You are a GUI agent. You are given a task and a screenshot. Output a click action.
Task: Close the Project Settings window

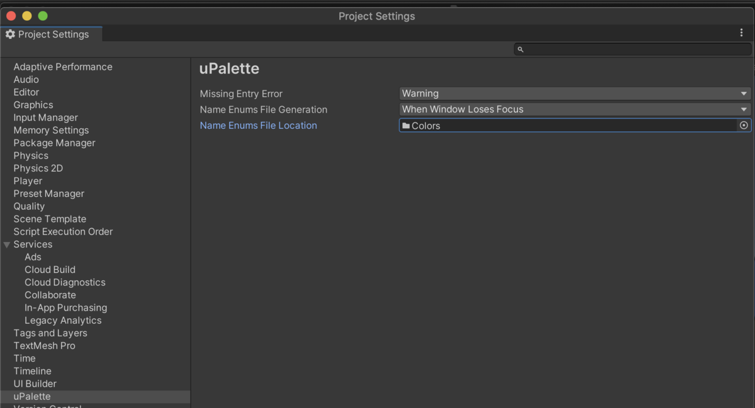coord(11,16)
